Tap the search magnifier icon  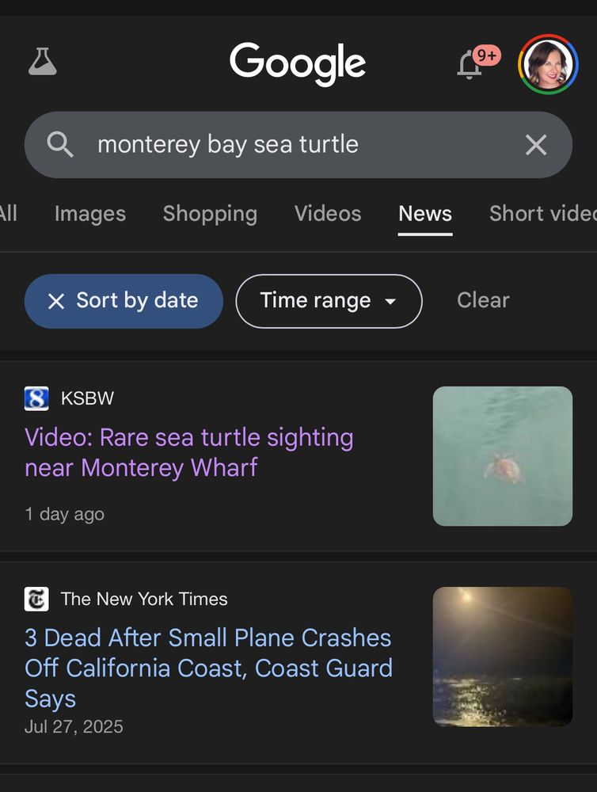pos(59,145)
